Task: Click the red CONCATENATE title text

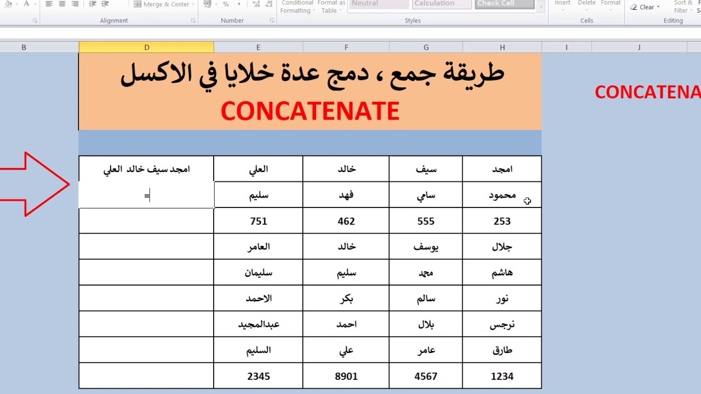Action: pos(310,111)
